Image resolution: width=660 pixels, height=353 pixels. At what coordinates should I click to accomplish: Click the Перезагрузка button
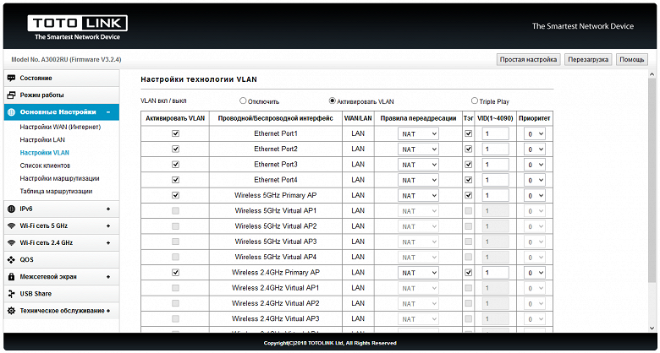click(x=588, y=60)
